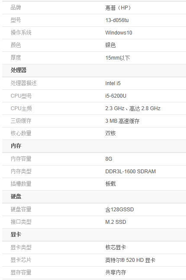
Task: Click the 硬盘 section header
Action: [x=16, y=197]
